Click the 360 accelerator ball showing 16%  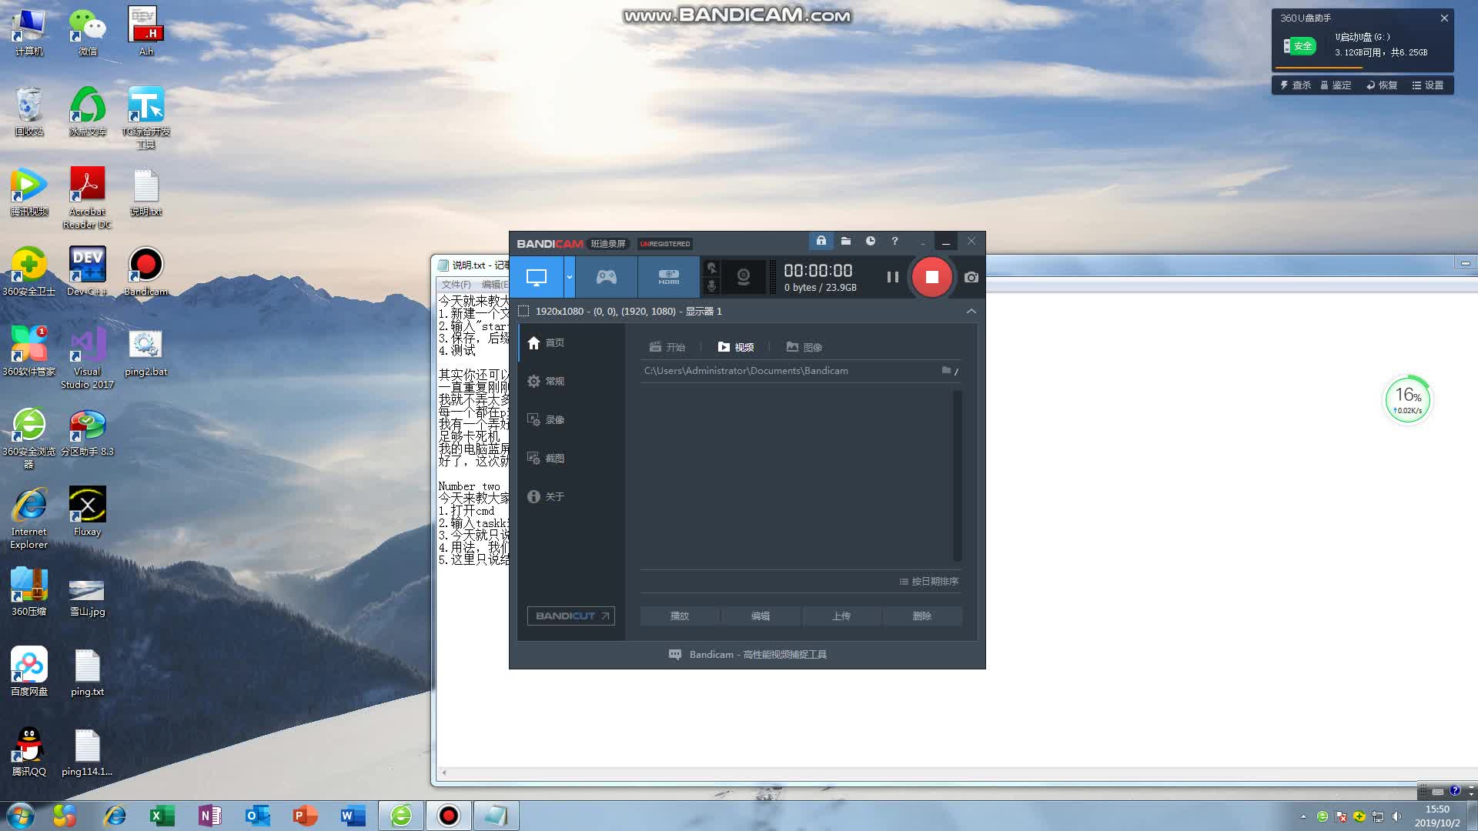coord(1408,399)
